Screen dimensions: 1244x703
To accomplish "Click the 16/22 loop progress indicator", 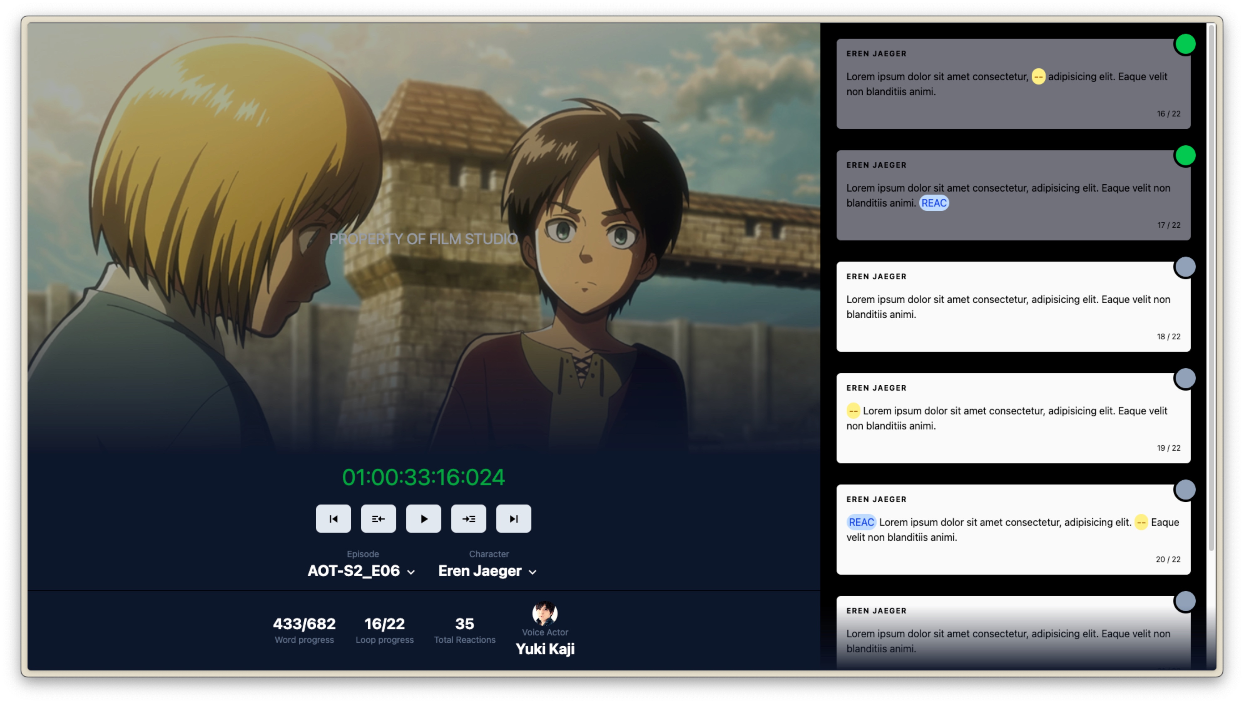I will click(x=385, y=624).
